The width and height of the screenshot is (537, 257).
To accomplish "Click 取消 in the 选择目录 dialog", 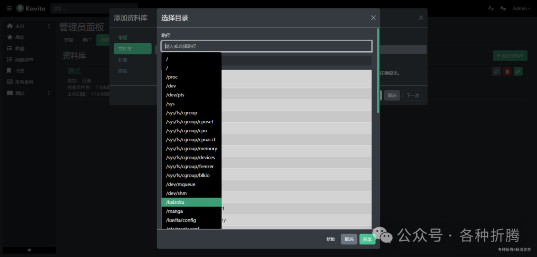I will (349, 239).
